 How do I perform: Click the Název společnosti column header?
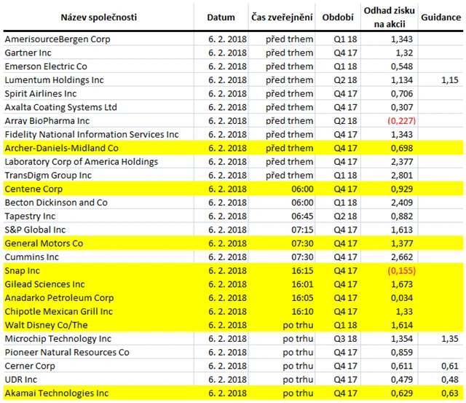pos(99,17)
